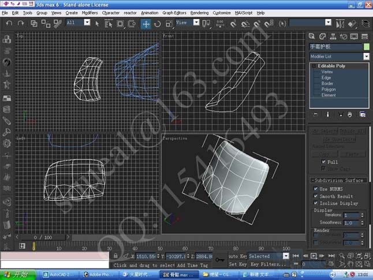Viewport: 373px width, 280px height.
Task: Click the Align tool icon
Action: (352, 24)
